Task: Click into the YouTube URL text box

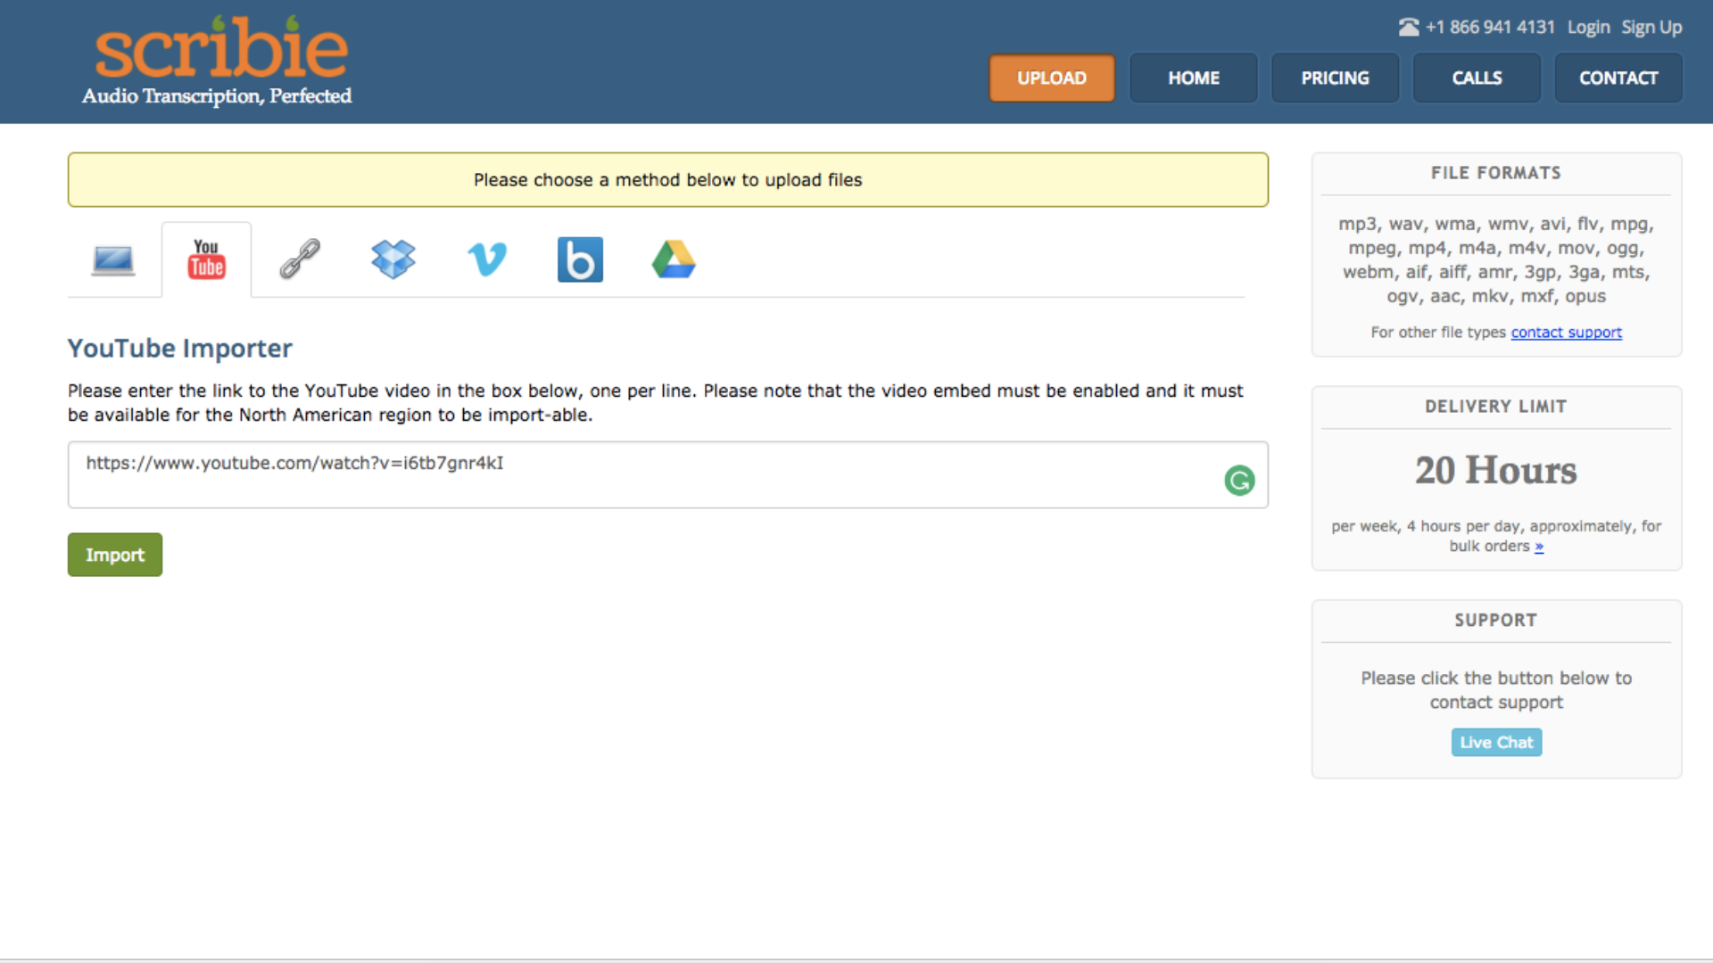Action: (667, 475)
